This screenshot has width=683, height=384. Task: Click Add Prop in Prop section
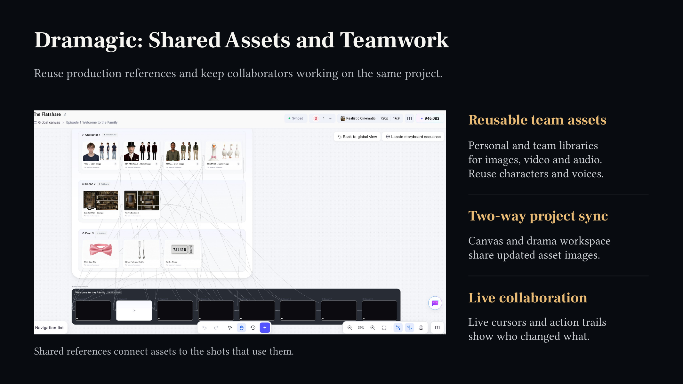coord(101,233)
